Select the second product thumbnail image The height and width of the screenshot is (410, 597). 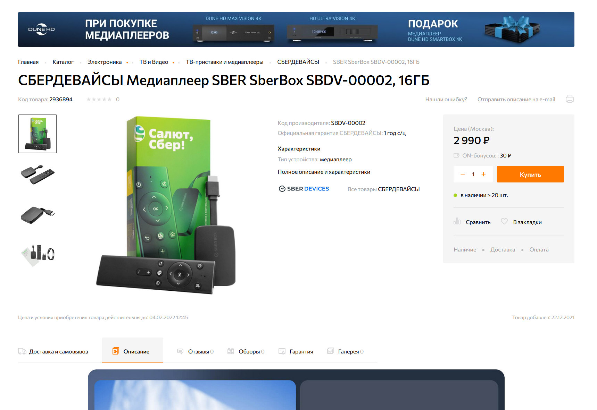point(38,174)
